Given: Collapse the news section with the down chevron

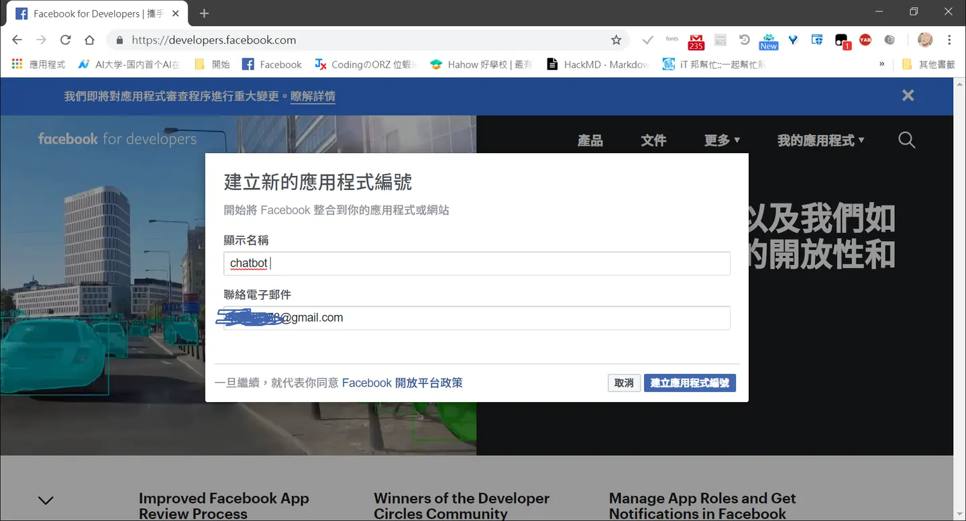Looking at the screenshot, I should tap(46, 500).
